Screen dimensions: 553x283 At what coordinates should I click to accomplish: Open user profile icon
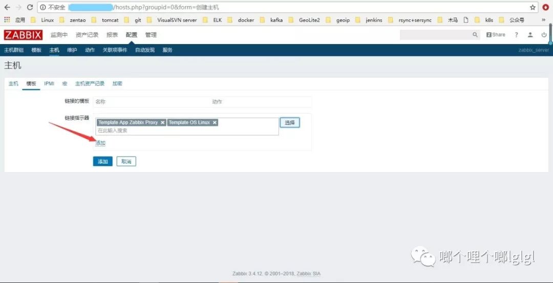coord(530,35)
